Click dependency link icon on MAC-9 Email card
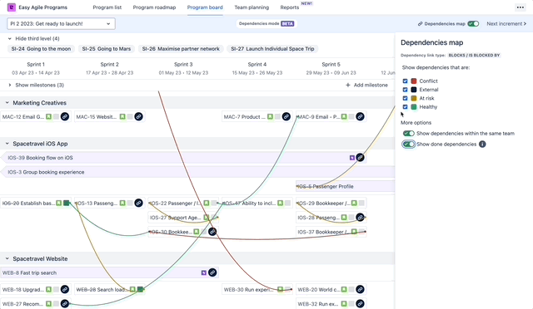This screenshot has width=533, height=309. point(360,116)
